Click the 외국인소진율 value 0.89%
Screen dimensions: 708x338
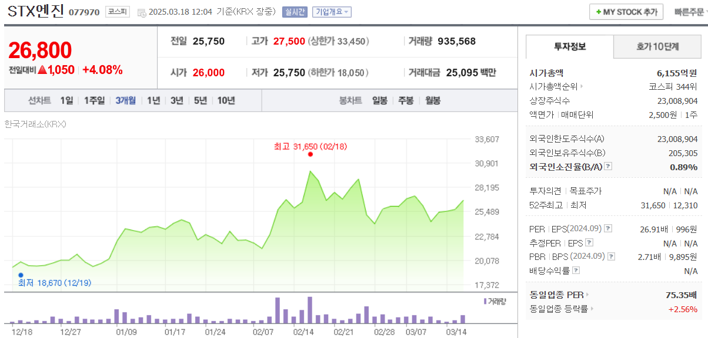coord(684,167)
